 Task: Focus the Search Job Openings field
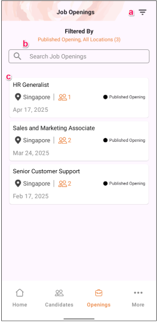point(79,56)
